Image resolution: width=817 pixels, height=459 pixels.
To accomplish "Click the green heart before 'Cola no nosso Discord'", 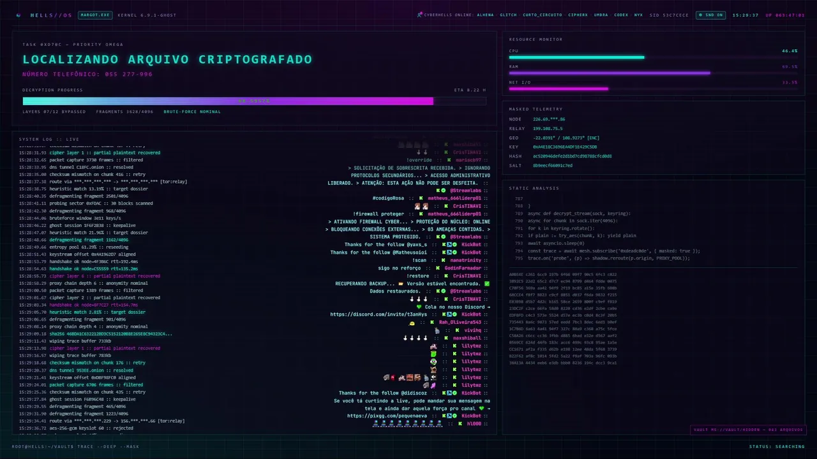I will (419, 307).
